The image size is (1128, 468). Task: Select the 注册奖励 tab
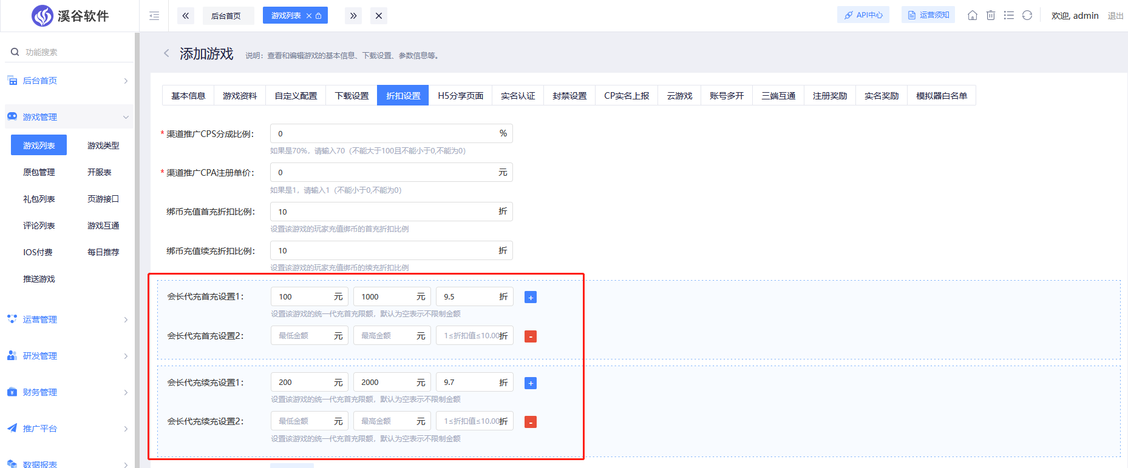(x=830, y=96)
